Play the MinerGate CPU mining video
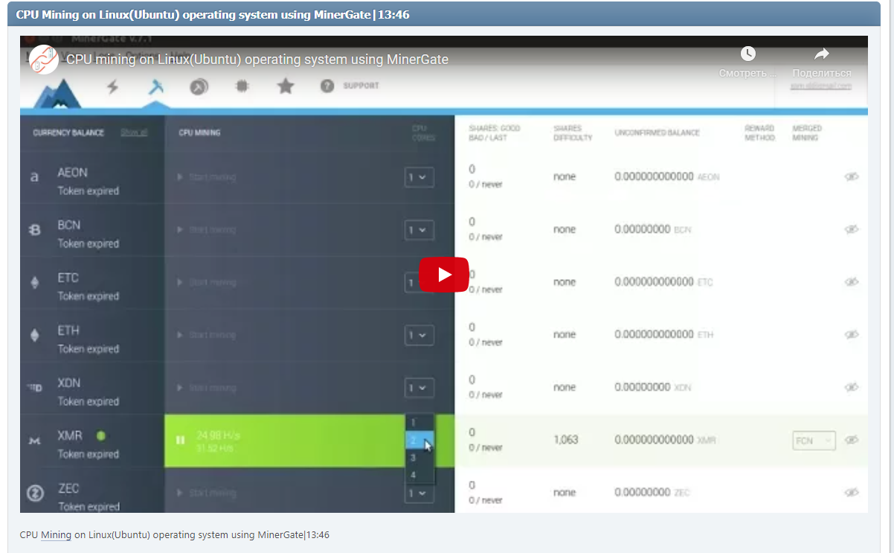894x553 pixels. tap(443, 275)
